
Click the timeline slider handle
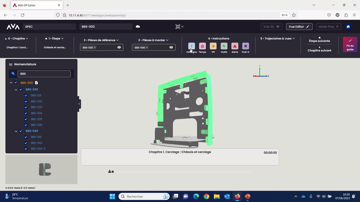(x=112, y=171)
